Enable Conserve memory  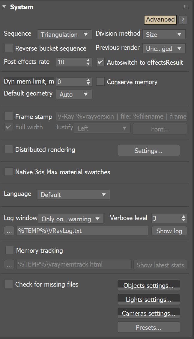coord(100,81)
